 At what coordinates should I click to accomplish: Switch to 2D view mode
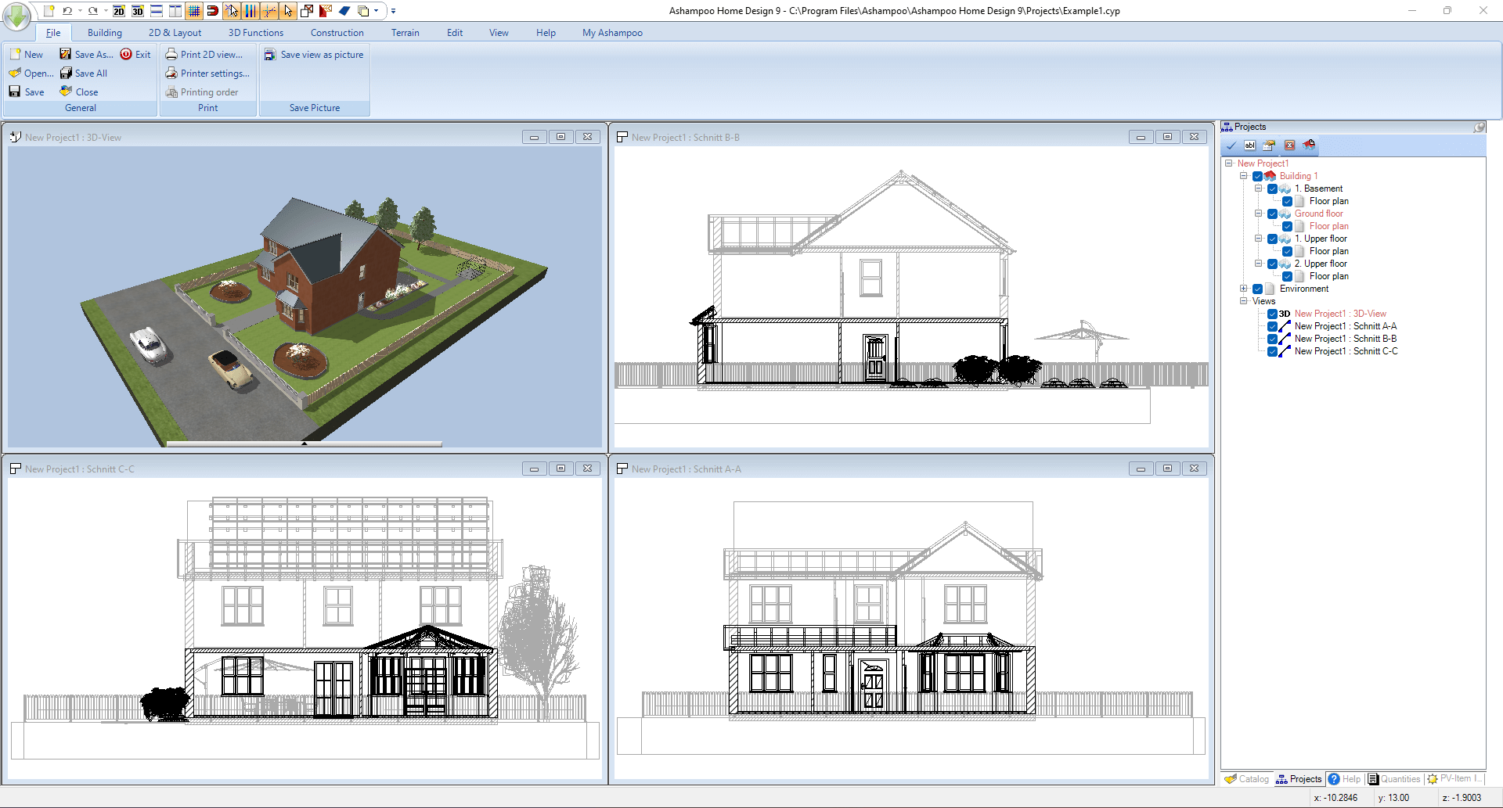coord(118,11)
